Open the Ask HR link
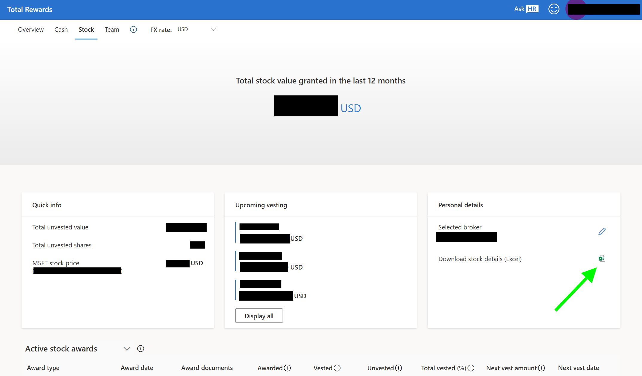This screenshot has width=642, height=376. [x=526, y=9]
